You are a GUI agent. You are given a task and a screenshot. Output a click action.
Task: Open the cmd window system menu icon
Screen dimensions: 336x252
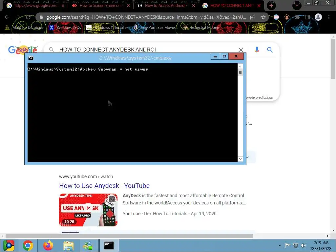pyautogui.click(x=31, y=58)
